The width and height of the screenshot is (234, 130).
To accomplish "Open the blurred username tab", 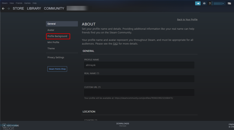I will coord(77,8).
